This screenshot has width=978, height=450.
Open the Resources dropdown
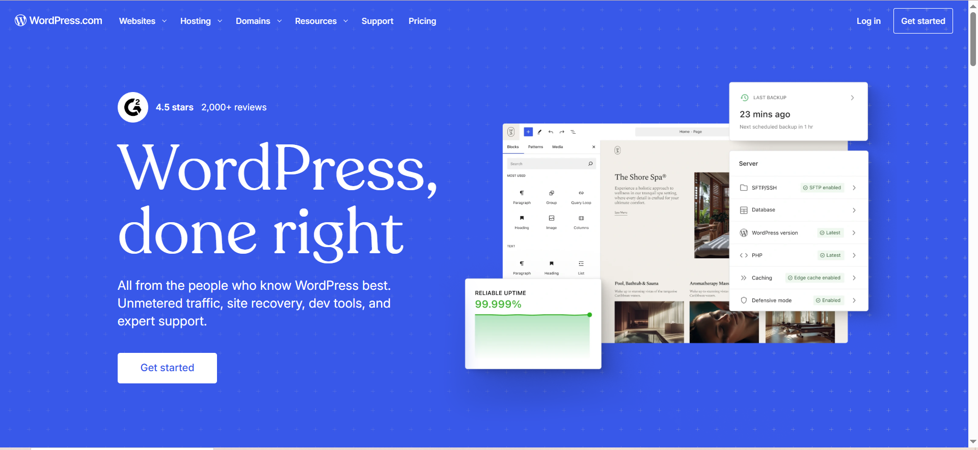coord(321,21)
